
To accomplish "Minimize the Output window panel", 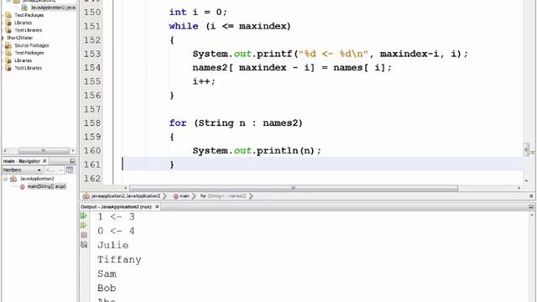I will point(531,207).
